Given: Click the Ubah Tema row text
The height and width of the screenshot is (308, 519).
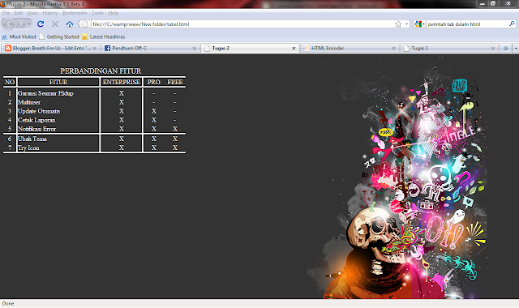Looking at the screenshot, I should click(32, 139).
